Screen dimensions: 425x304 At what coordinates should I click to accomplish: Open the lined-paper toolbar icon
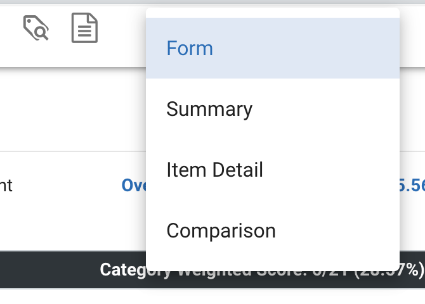(84, 28)
